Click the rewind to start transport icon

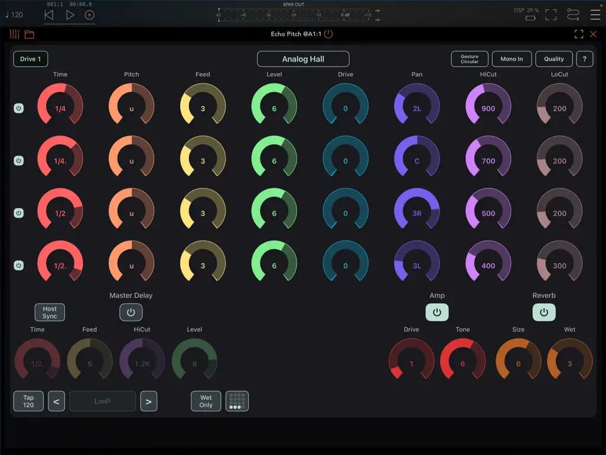pyautogui.click(x=48, y=15)
